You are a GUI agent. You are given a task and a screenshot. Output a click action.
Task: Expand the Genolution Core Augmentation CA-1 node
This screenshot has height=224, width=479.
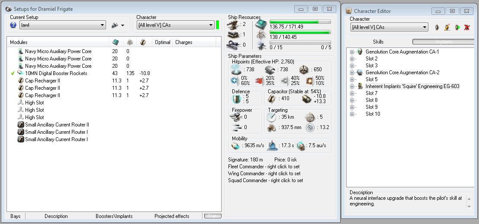click(352, 52)
